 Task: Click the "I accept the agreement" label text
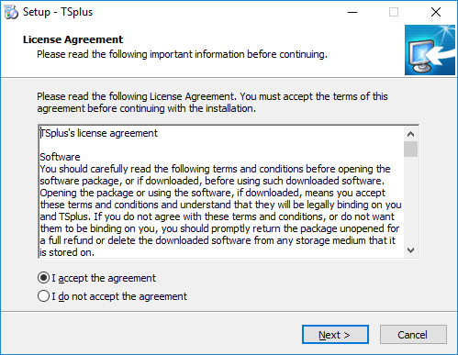pos(104,278)
